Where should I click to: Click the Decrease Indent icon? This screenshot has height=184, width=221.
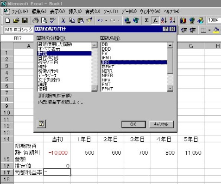[x=184, y=30]
